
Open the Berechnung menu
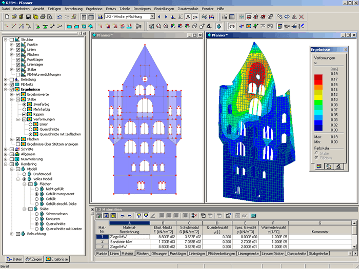[x=73, y=9]
